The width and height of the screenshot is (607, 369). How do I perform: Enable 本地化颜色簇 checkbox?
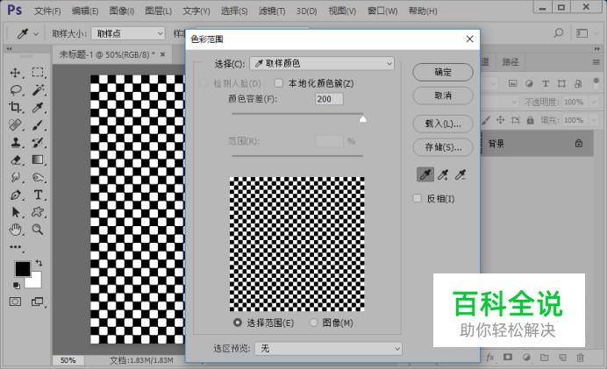[x=278, y=83]
